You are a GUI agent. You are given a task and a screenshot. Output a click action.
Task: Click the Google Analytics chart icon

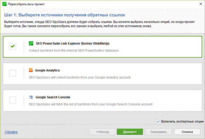coord(31,70)
